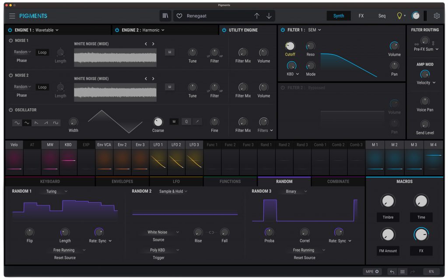
Task: Open the preset library browser icon
Action: tap(165, 15)
